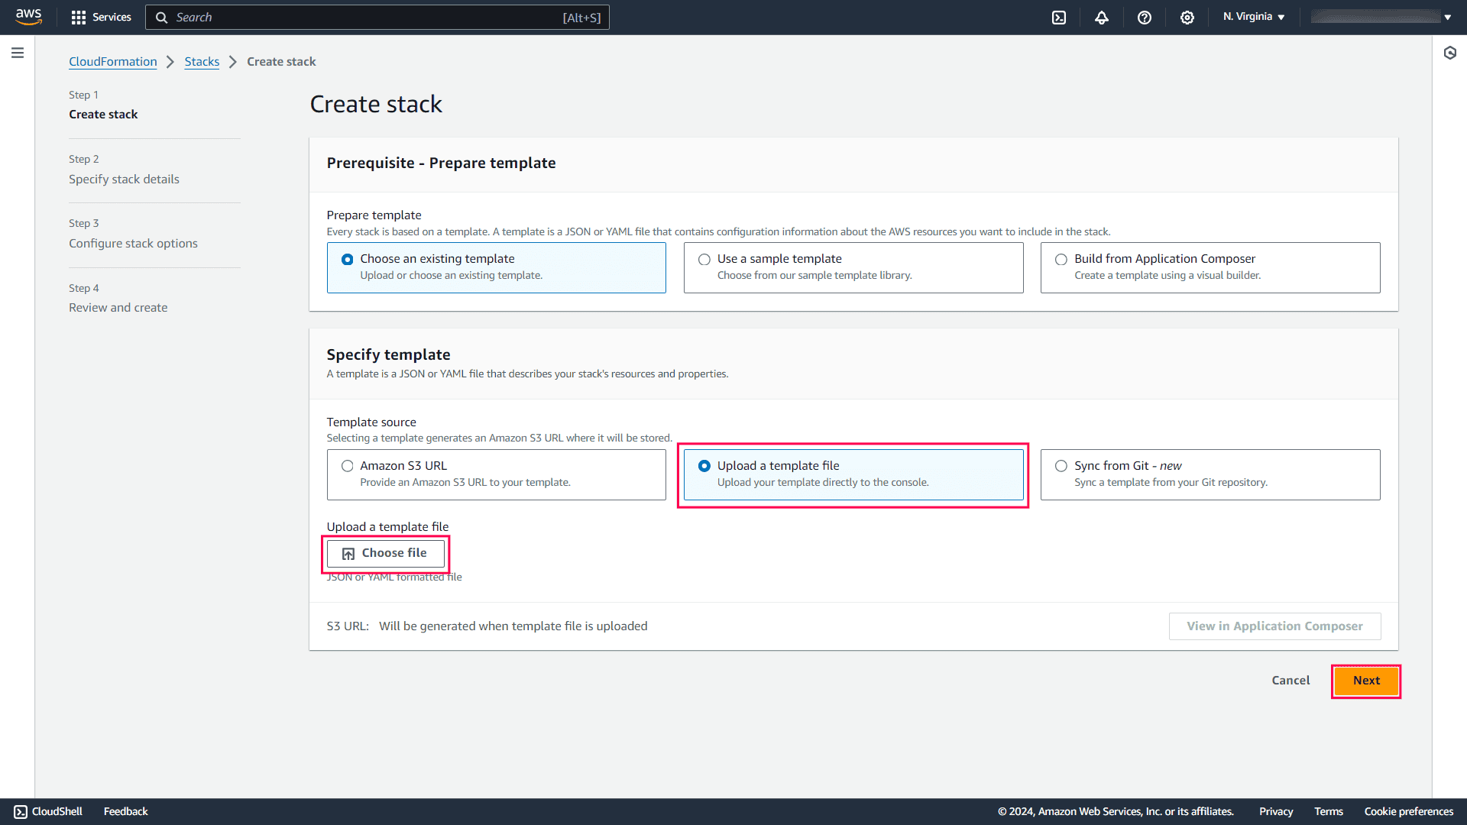
Task: Open the notifications bell icon
Action: [x=1102, y=17]
